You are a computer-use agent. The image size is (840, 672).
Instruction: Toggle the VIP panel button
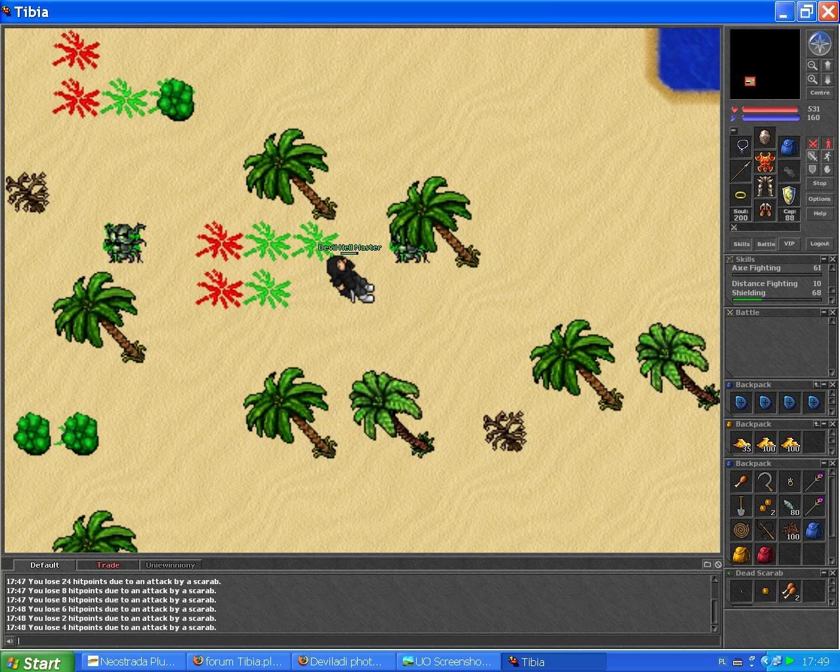coord(789,243)
